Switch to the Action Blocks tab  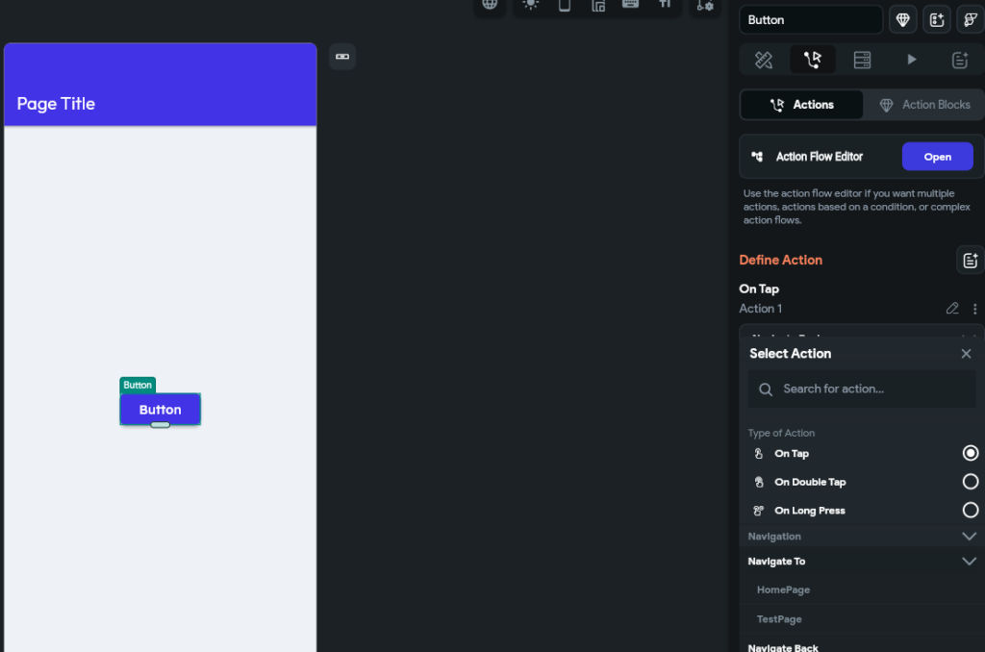pos(923,105)
